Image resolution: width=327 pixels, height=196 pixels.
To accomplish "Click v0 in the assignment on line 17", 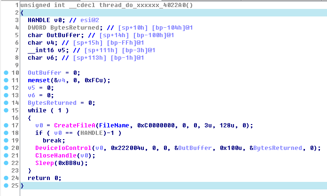I will tap(39, 125).
